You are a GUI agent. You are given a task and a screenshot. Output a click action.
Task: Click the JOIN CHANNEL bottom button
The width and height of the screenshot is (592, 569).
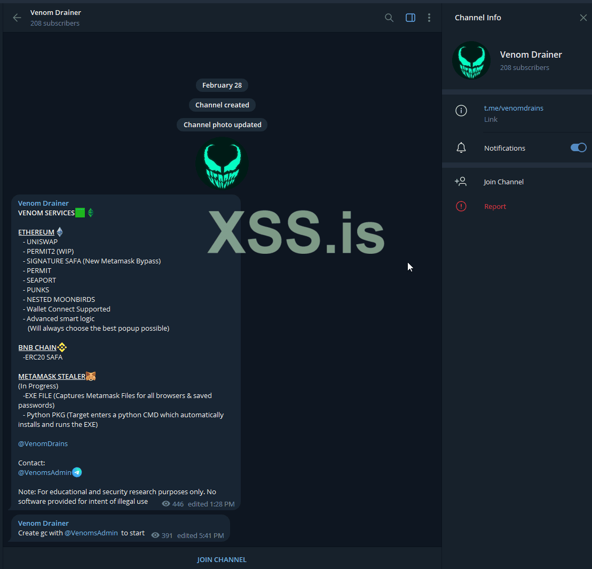pyautogui.click(x=222, y=559)
